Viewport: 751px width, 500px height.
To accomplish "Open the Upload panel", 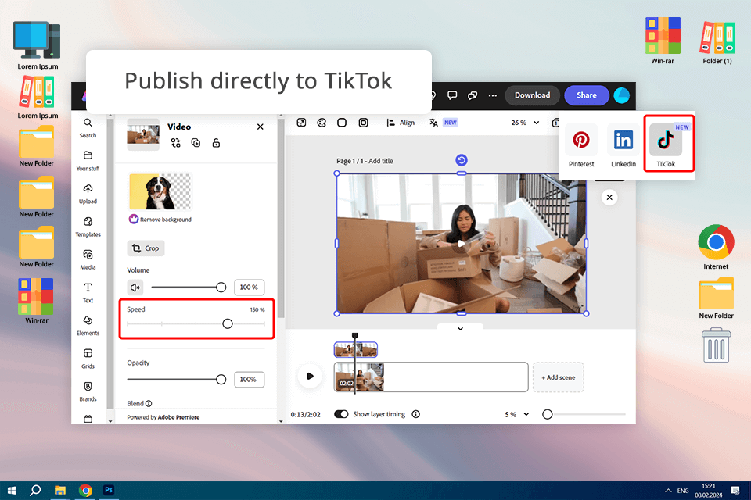I will 88,194.
